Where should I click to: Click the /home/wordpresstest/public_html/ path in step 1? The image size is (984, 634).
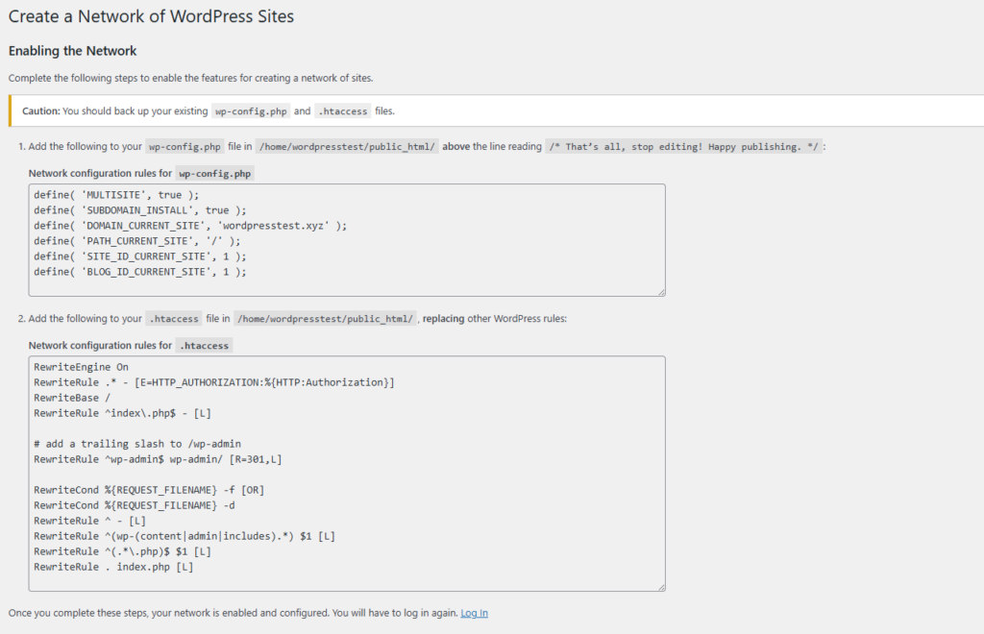tap(347, 147)
